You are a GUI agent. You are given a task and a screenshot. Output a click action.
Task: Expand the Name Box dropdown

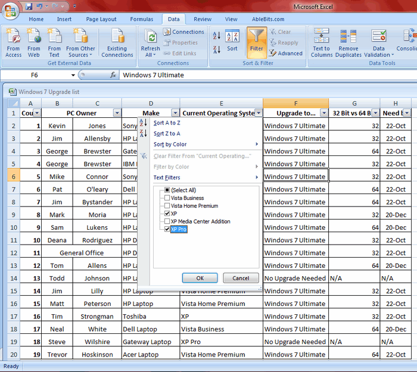tap(73, 75)
